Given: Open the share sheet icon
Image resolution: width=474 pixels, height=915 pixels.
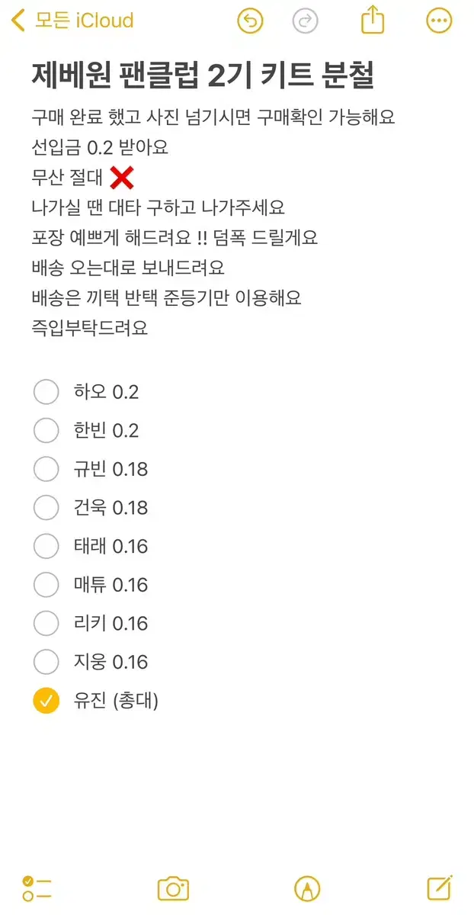Looking at the screenshot, I should [x=372, y=19].
